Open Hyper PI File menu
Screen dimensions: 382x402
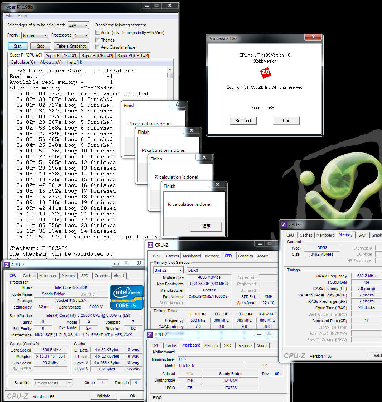pyautogui.click(x=9, y=16)
